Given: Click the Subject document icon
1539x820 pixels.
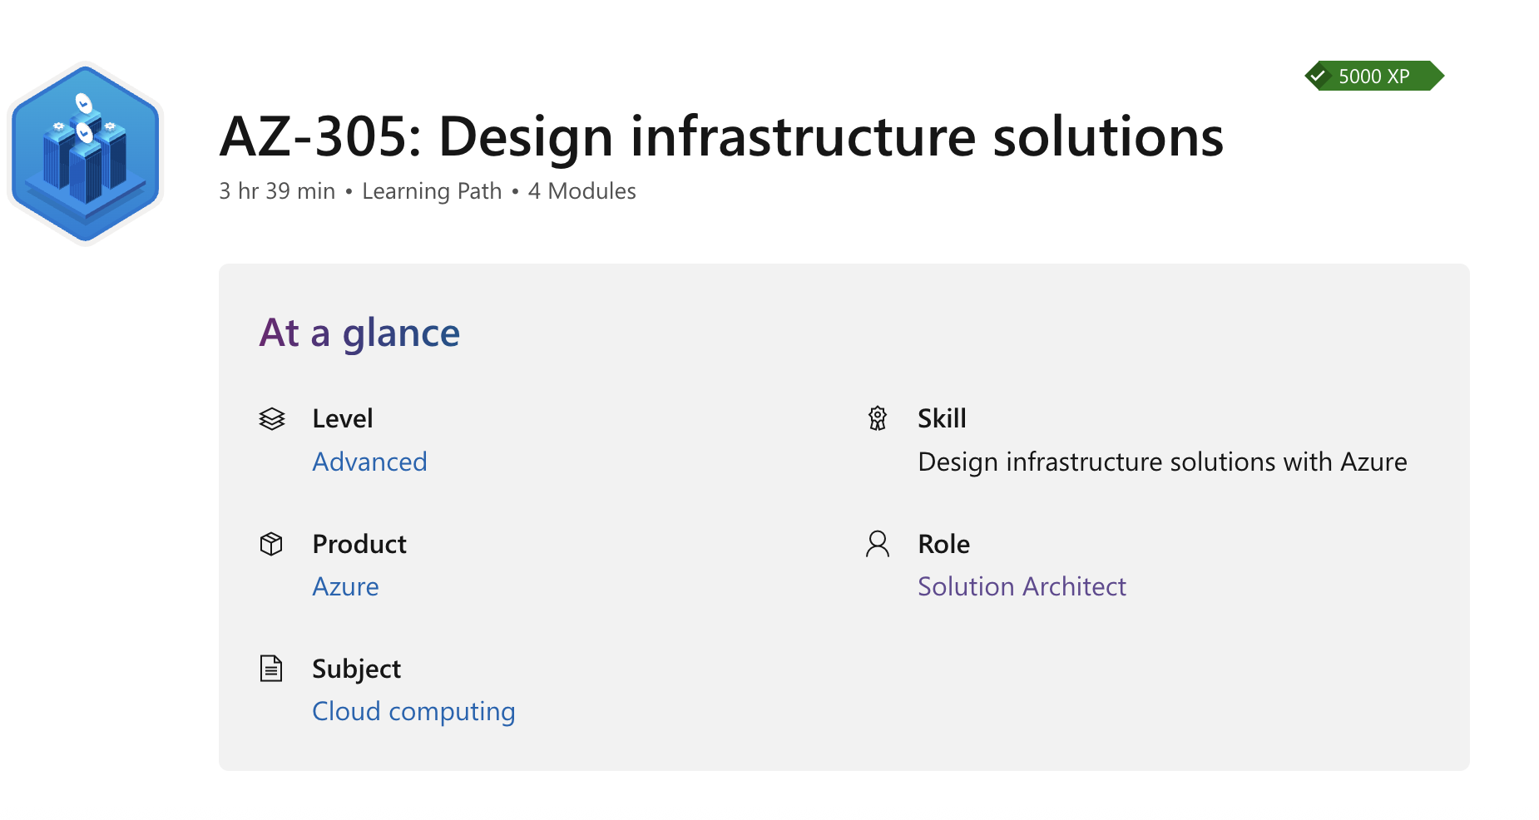Looking at the screenshot, I should point(271,669).
